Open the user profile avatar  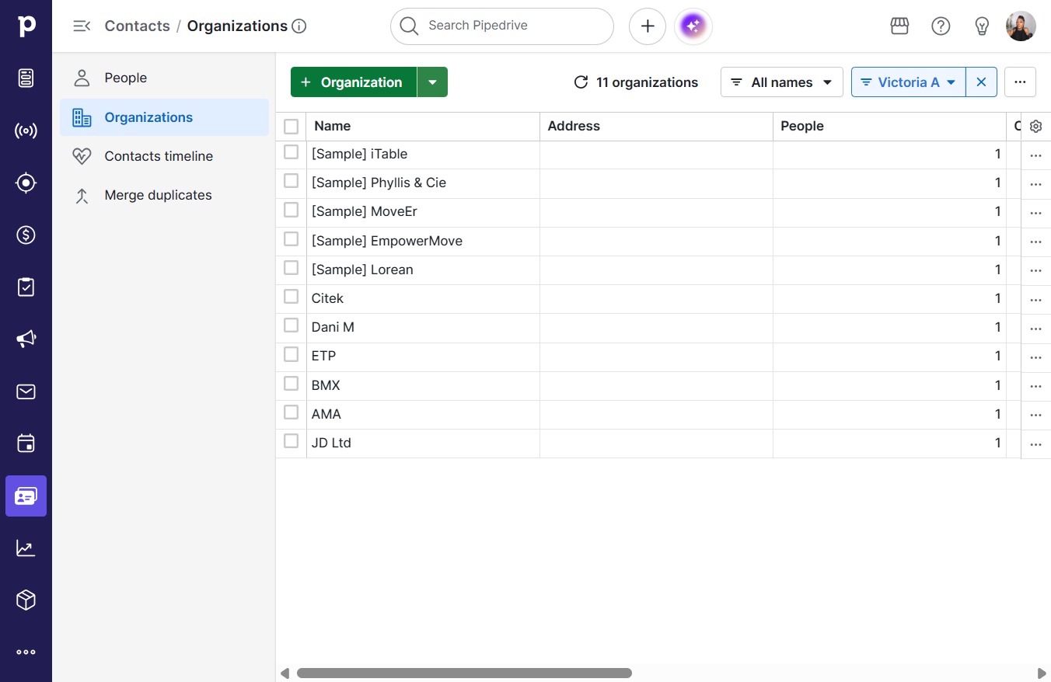(x=1021, y=26)
